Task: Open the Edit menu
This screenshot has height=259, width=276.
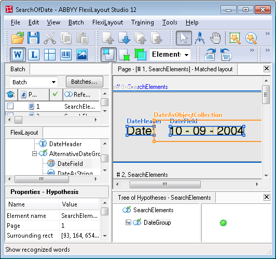Action: click(x=34, y=22)
